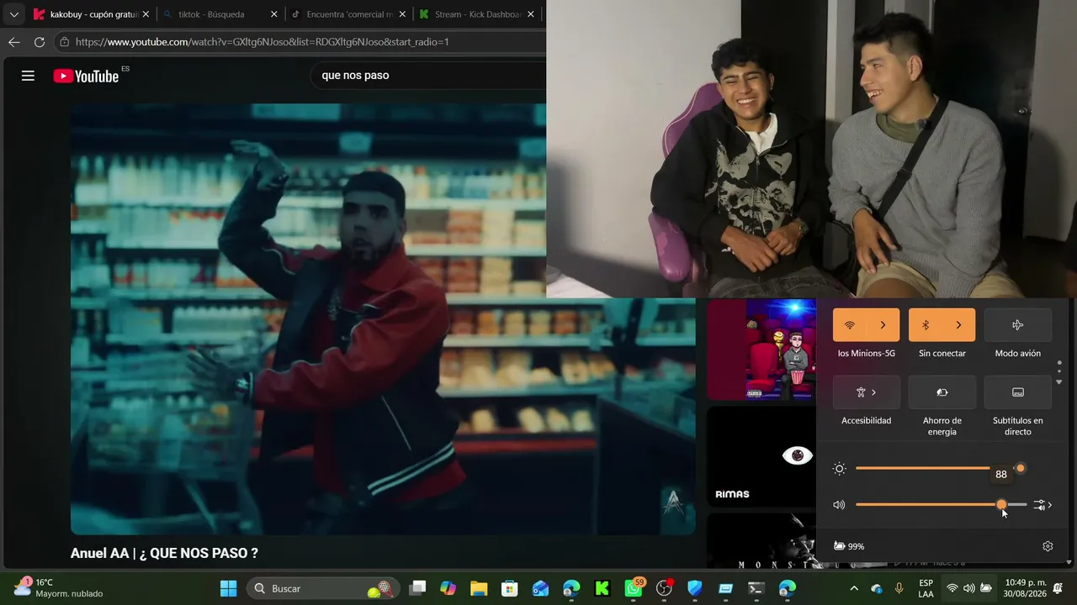Open the notification bell in the tray
This screenshot has height=605, width=1077.
tap(1058, 588)
